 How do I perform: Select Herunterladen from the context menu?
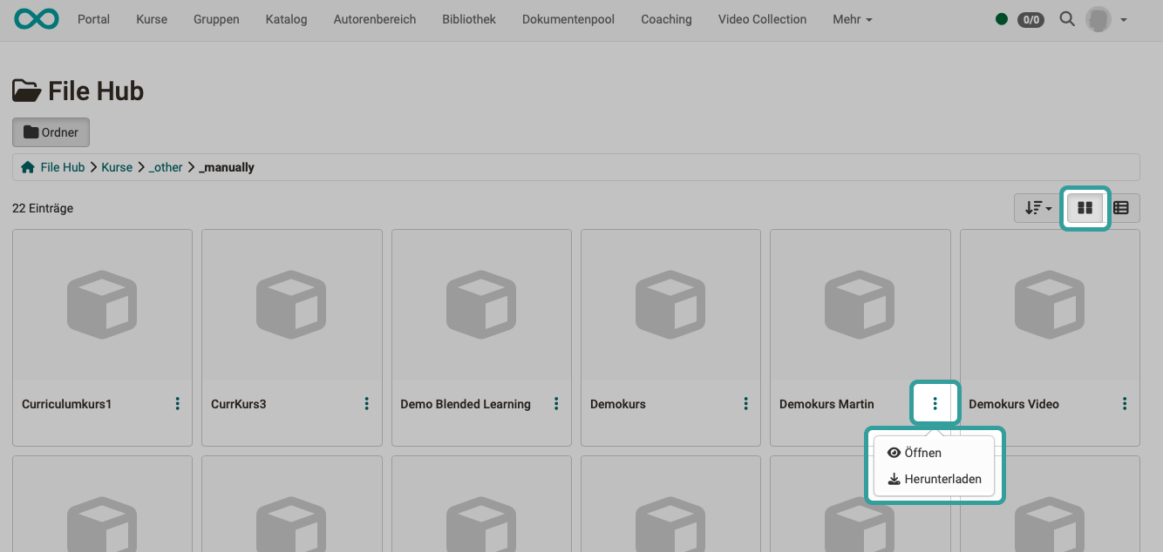[942, 479]
